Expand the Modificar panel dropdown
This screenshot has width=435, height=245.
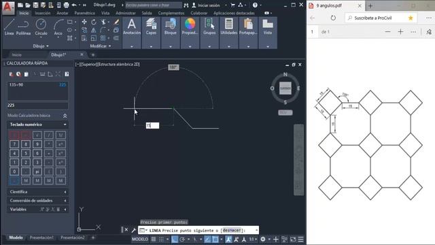point(101,46)
